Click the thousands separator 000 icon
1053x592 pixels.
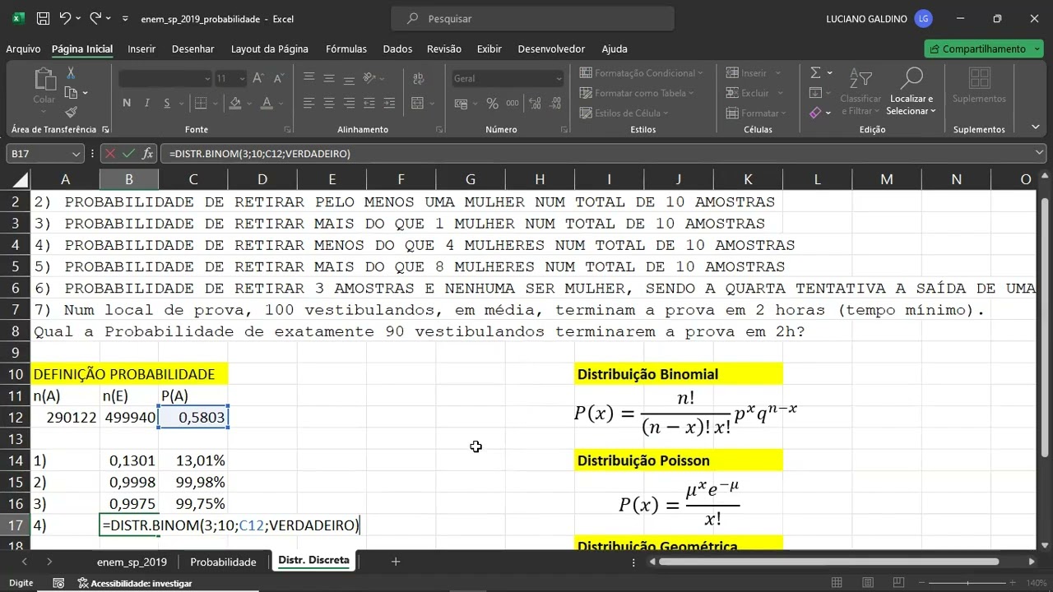click(x=513, y=103)
